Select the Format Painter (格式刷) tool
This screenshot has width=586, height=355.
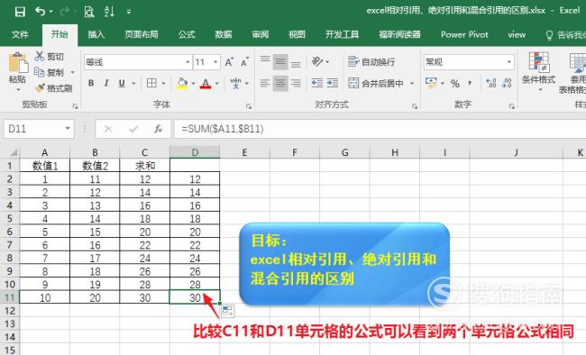53,88
